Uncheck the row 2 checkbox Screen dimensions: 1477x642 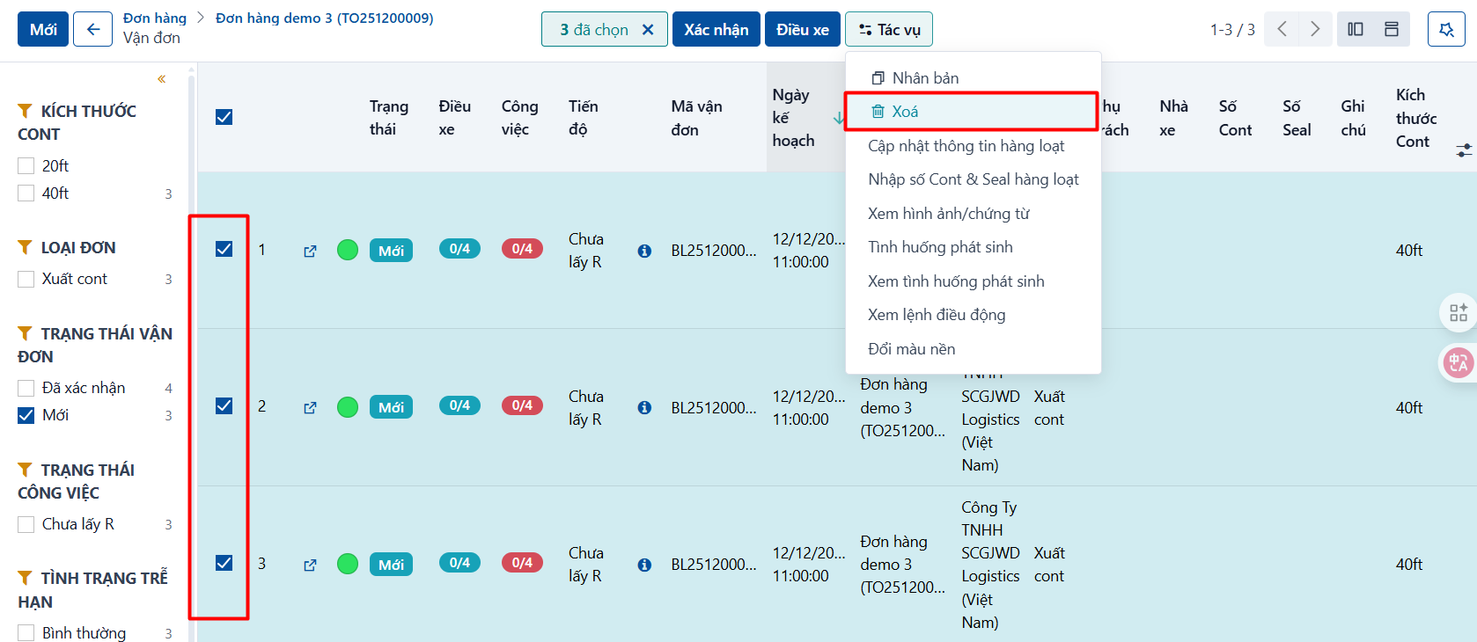224,405
